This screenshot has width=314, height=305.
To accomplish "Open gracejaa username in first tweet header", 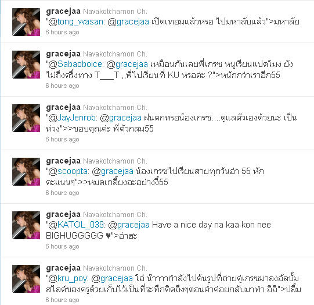I will [x=63, y=12].
